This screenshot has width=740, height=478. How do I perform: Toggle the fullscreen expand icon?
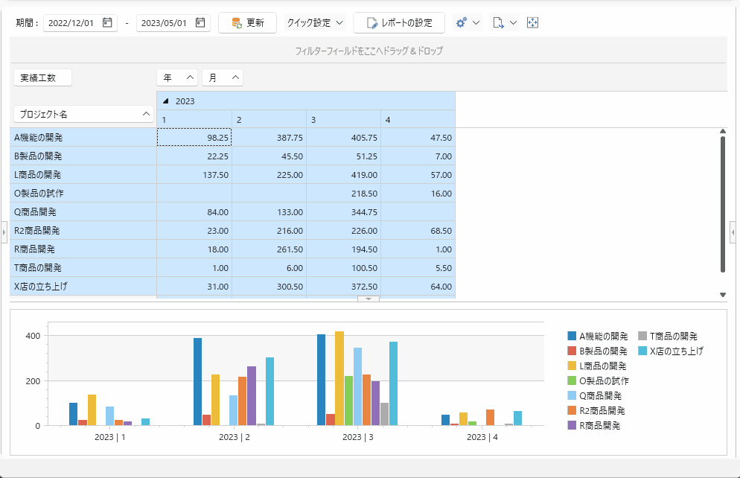(x=532, y=23)
